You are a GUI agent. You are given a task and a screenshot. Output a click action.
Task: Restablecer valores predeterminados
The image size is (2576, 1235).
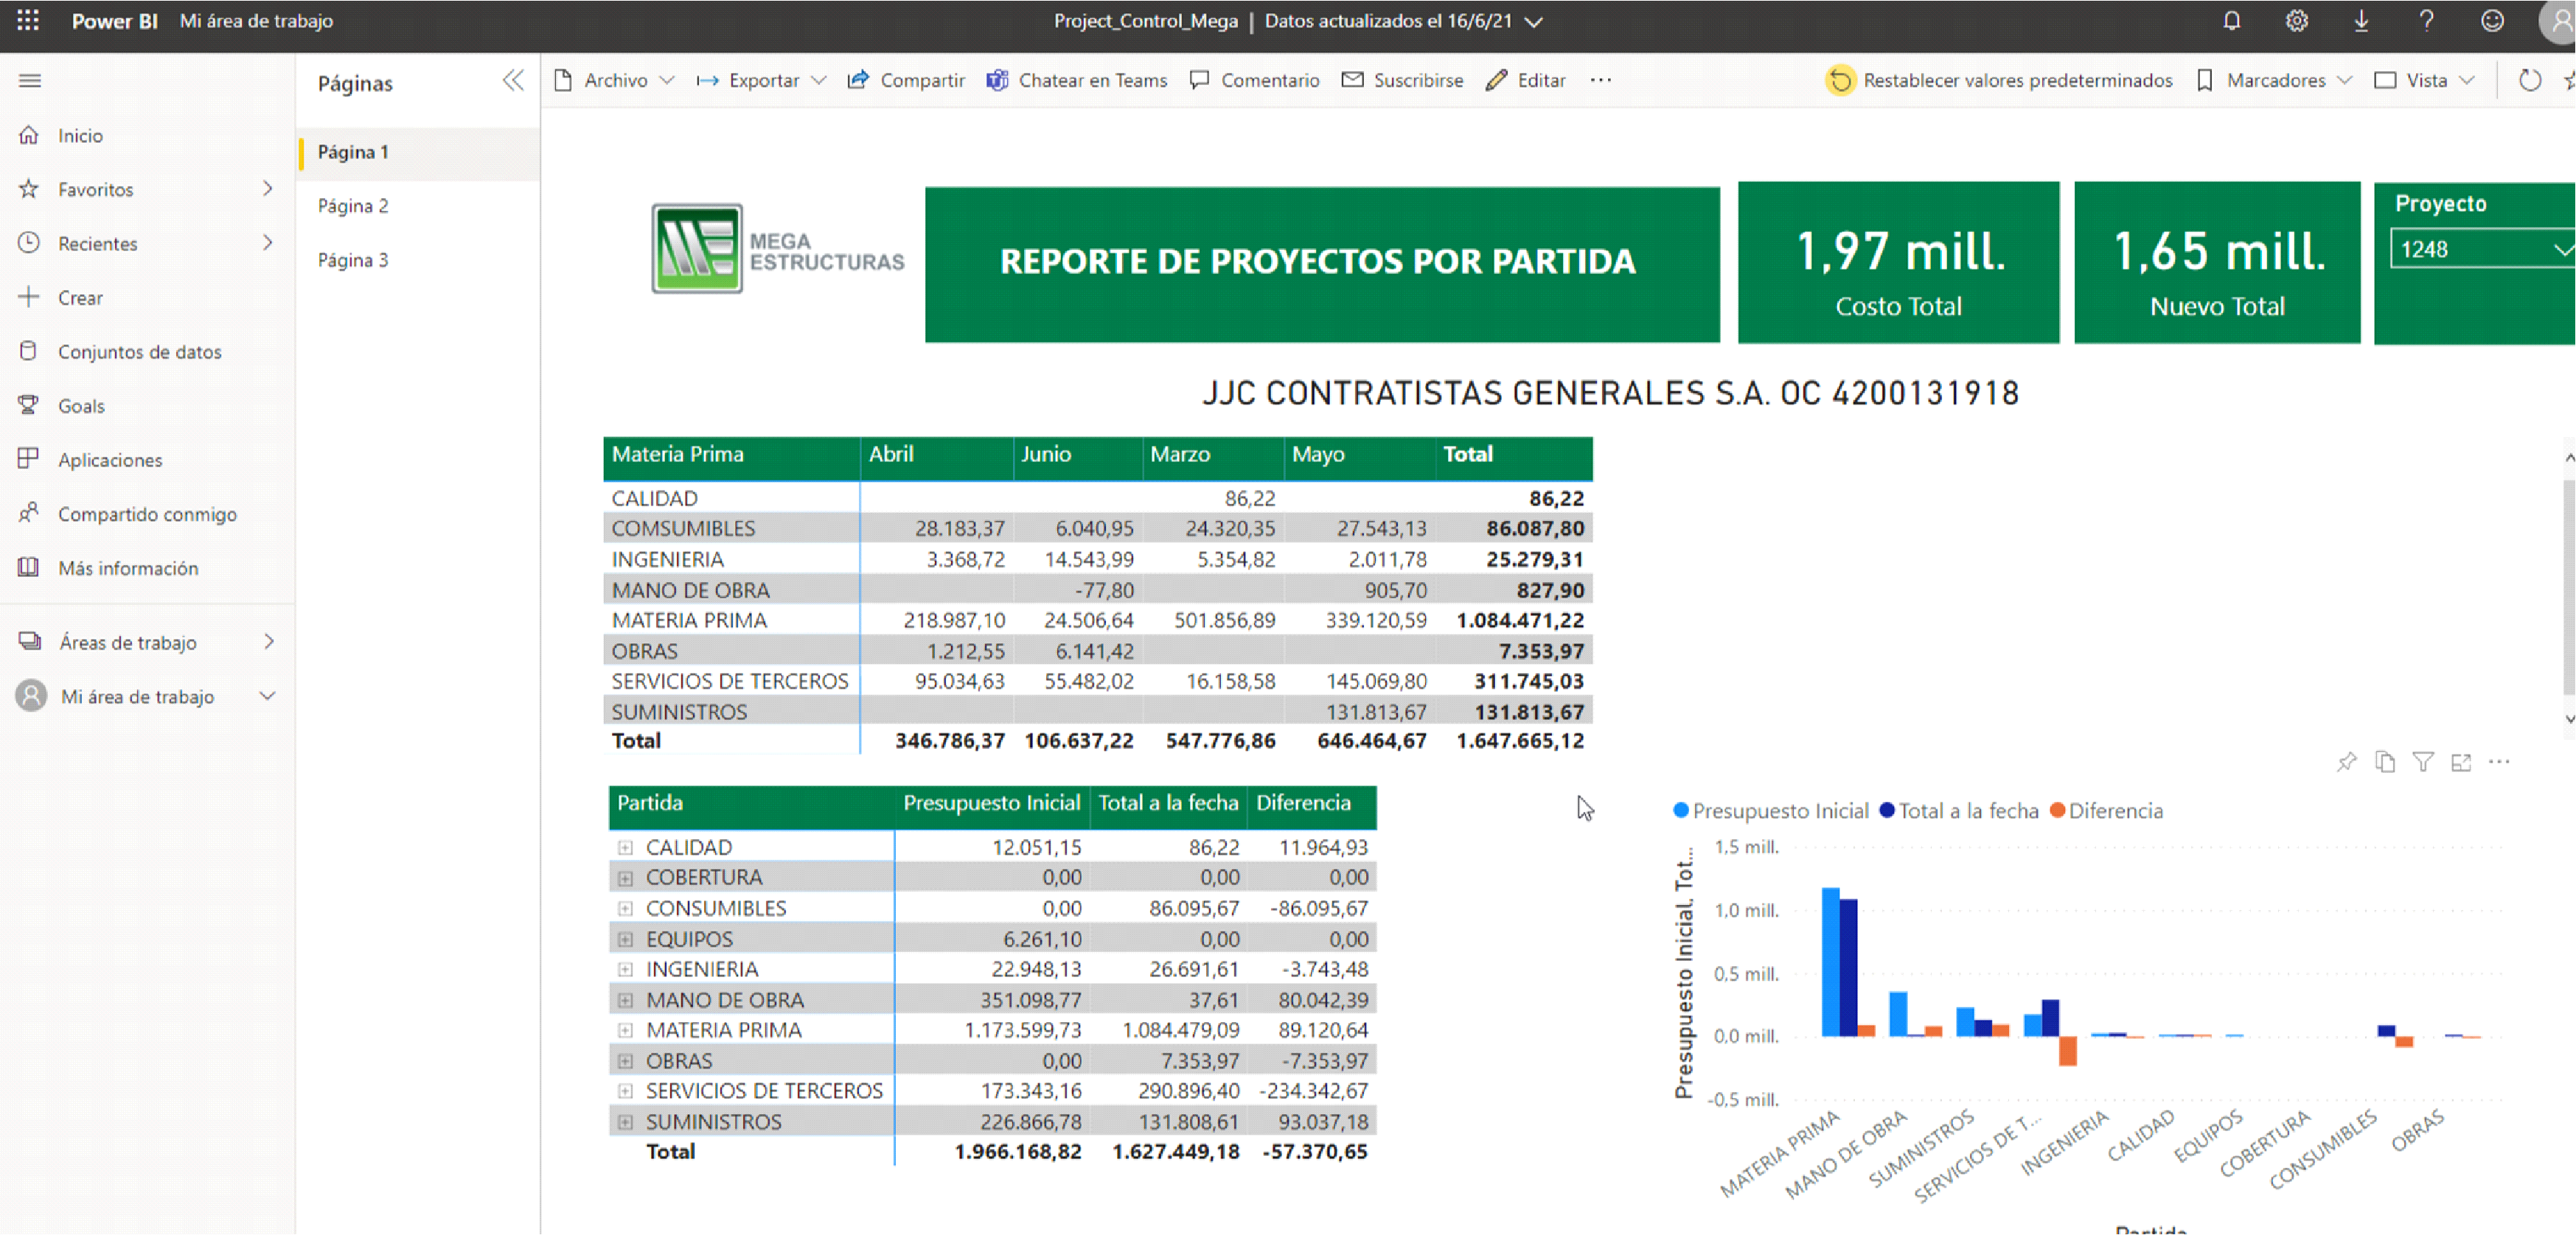pos(2000,80)
